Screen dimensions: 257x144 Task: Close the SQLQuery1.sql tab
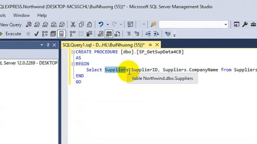coord(157,45)
